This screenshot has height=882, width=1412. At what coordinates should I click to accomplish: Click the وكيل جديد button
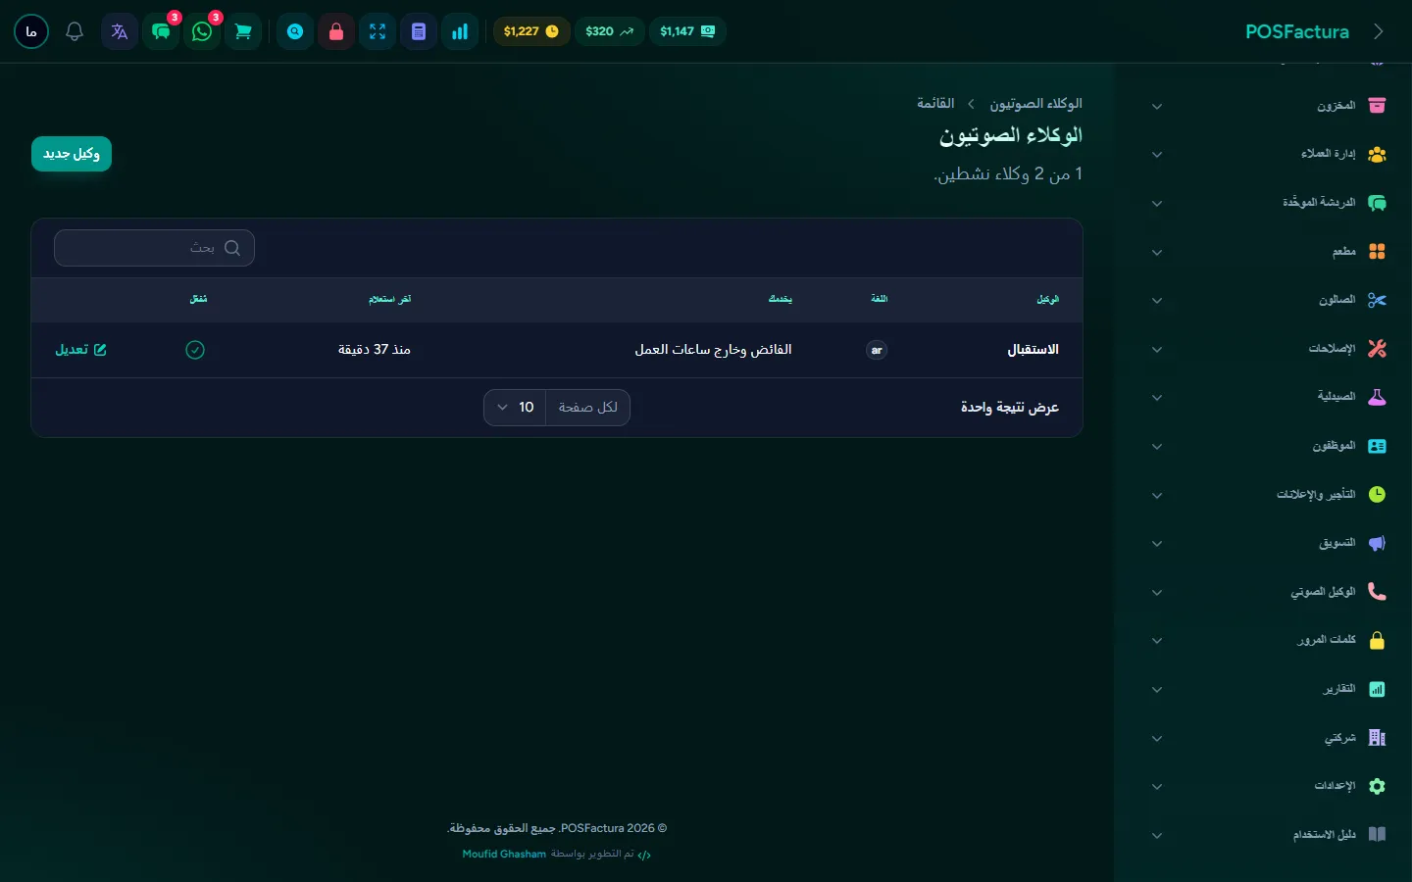click(x=72, y=154)
